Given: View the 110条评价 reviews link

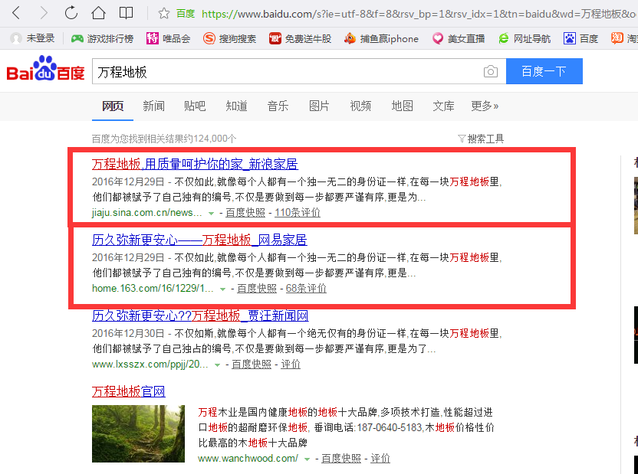Looking at the screenshot, I should pos(298,213).
